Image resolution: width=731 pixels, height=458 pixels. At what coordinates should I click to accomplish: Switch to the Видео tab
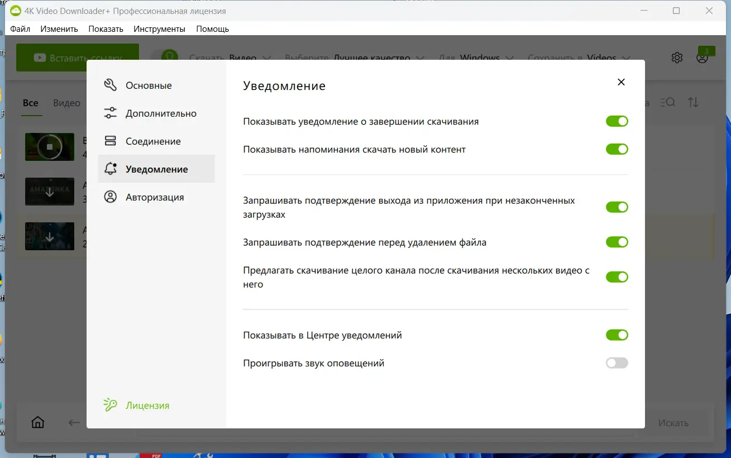(x=66, y=103)
